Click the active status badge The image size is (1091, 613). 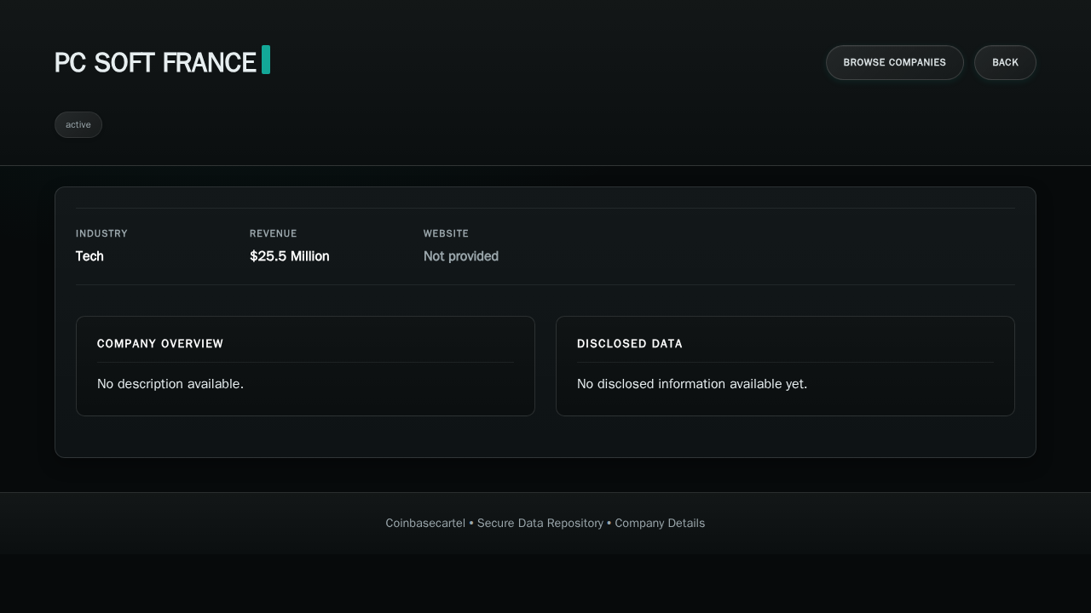pyautogui.click(x=78, y=124)
